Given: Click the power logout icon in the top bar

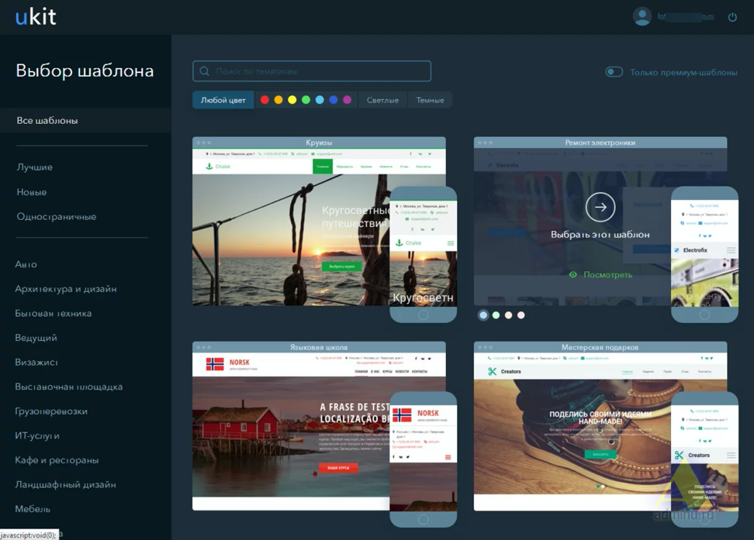Looking at the screenshot, I should [x=732, y=16].
